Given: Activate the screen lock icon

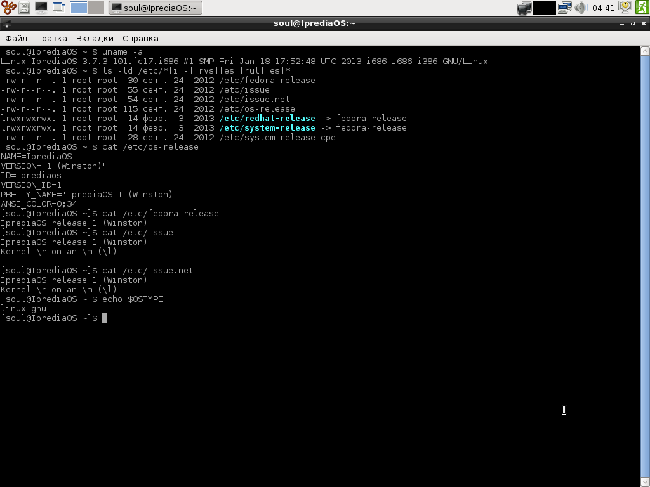Looking at the screenshot, I should [625, 7].
